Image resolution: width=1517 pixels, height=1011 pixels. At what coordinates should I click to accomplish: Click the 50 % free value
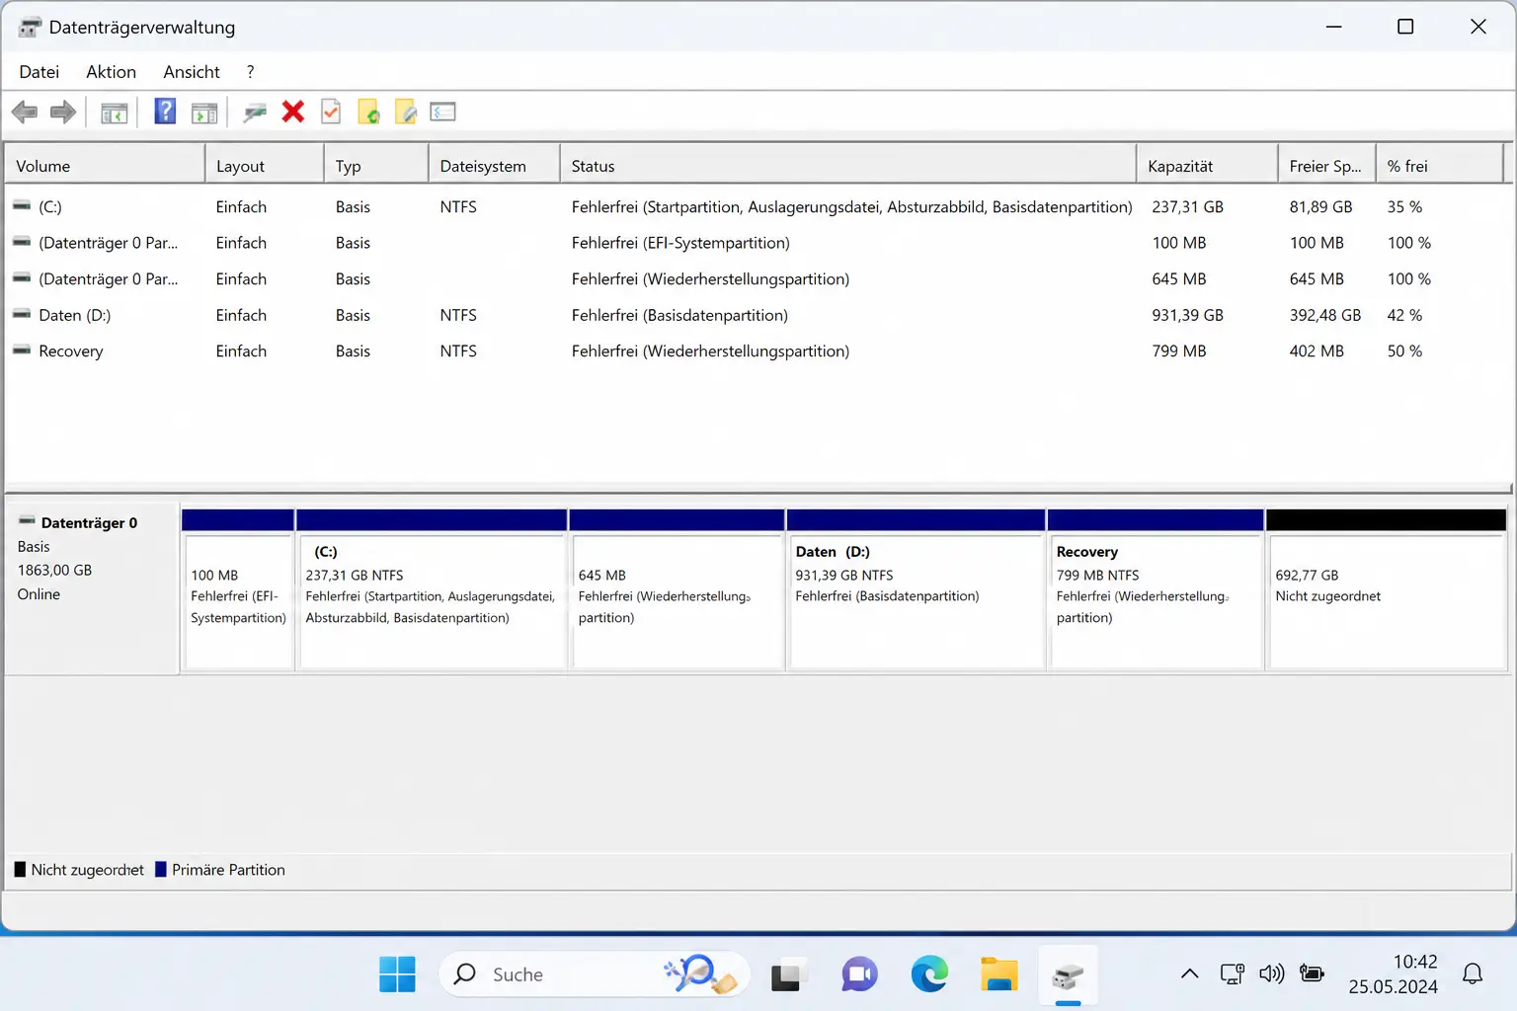(x=1404, y=350)
